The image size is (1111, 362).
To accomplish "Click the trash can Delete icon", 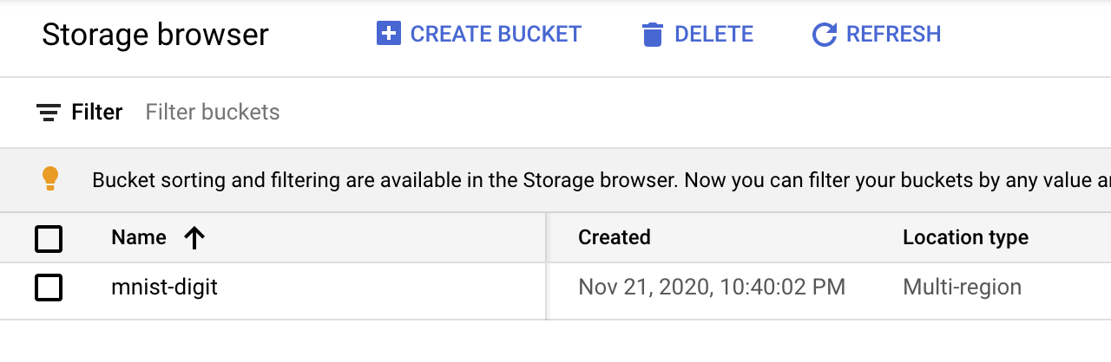I will pyautogui.click(x=651, y=35).
